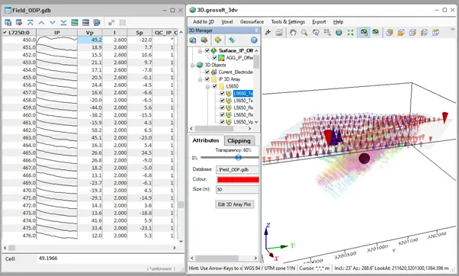Viewport: 459px width, 276px height.
Task: Click the database icon with red arrow
Action: tap(19, 23)
